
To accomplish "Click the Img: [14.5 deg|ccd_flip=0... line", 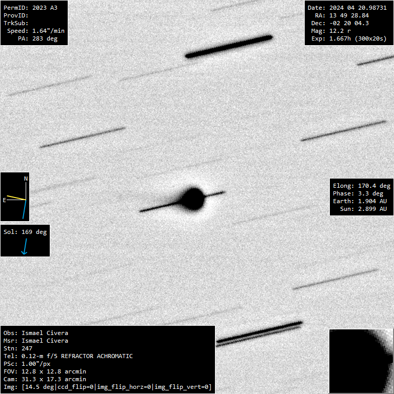I will point(108,387).
